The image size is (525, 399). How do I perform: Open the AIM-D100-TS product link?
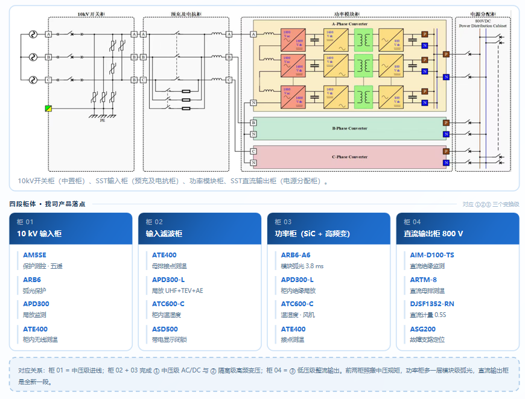pyautogui.click(x=432, y=255)
